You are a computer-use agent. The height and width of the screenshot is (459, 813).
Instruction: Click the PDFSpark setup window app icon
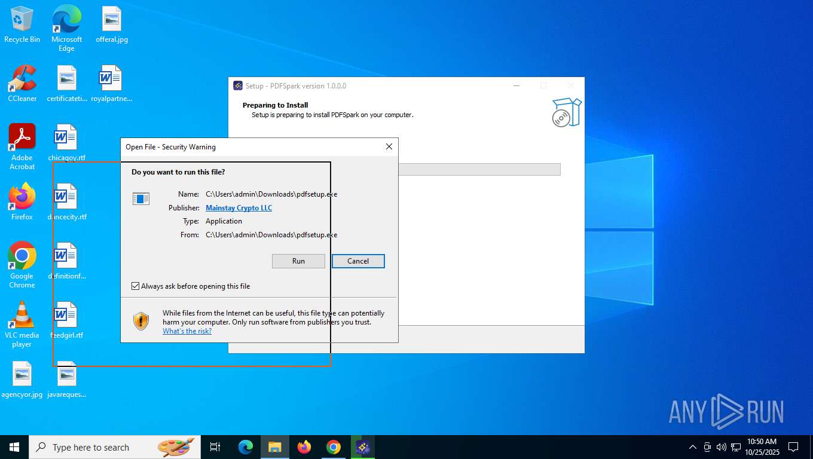pyautogui.click(x=238, y=86)
